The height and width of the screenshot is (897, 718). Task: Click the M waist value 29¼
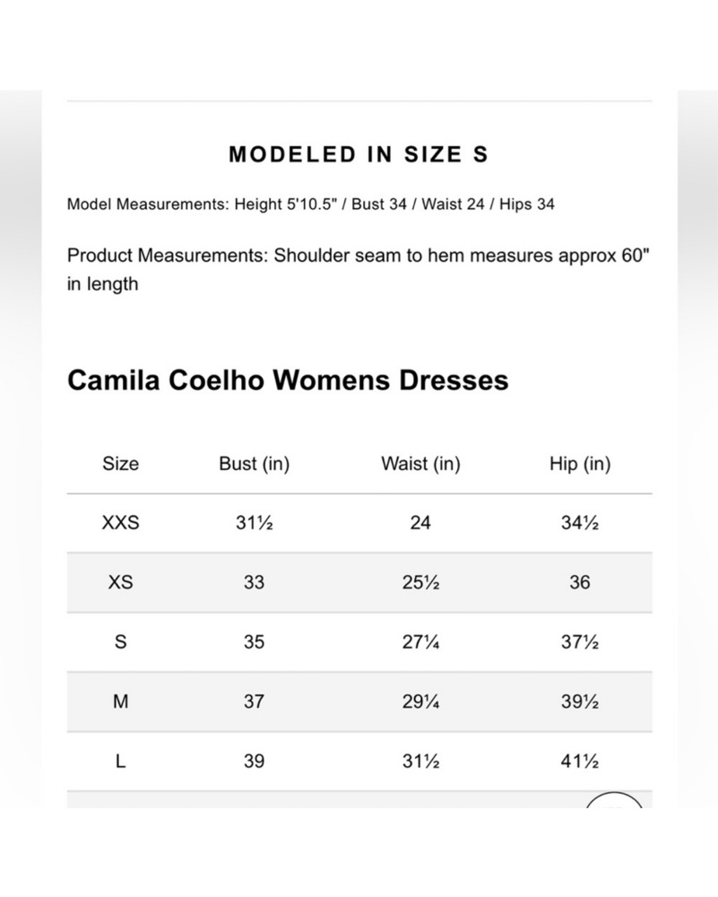[420, 701]
